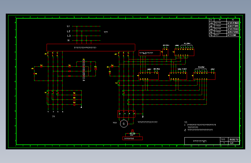Select the drawing number 00D272 in title block
251x163 pixels.
(234, 140)
